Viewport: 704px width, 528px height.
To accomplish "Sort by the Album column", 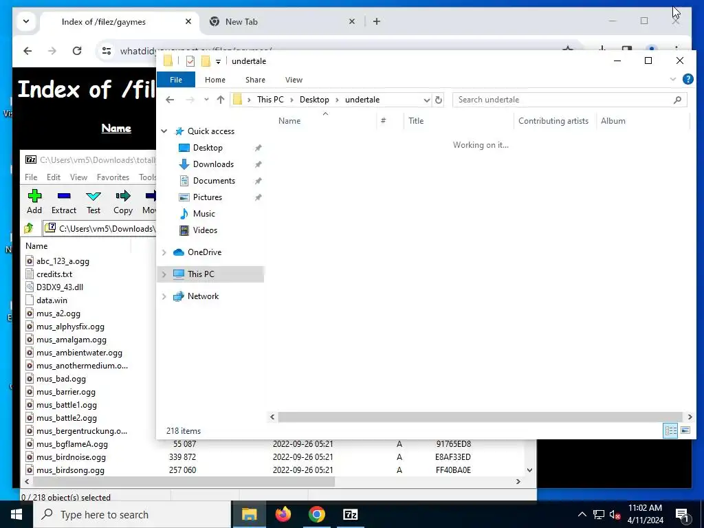I will pyautogui.click(x=613, y=121).
